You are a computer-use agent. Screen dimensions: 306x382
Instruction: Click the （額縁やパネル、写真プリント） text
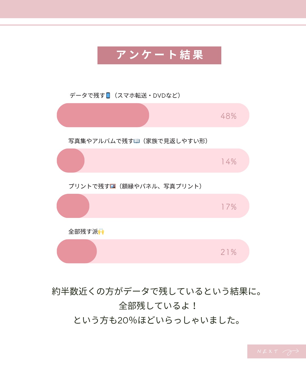pyautogui.click(x=160, y=186)
